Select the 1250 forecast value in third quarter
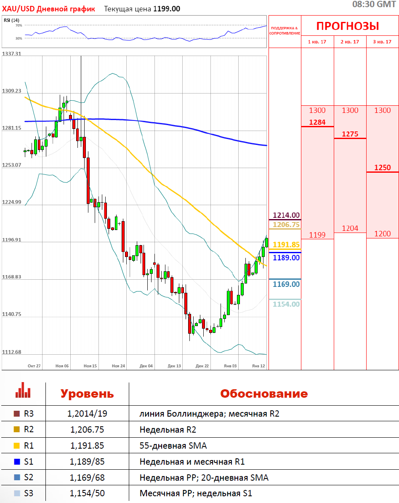399x503 pixels. pyautogui.click(x=382, y=167)
